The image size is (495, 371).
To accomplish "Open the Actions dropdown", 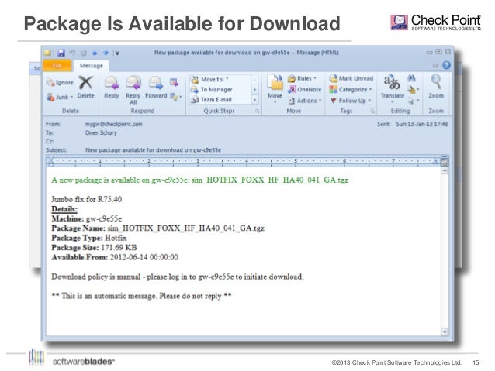I will (304, 101).
